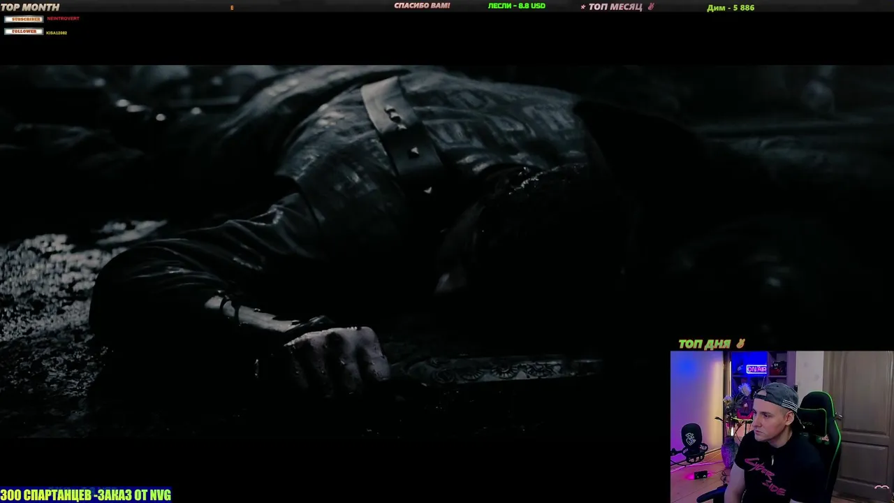Click subscriber name NEINTROVERT
The height and width of the screenshot is (503, 894).
pyautogui.click(x=63, y=19)
